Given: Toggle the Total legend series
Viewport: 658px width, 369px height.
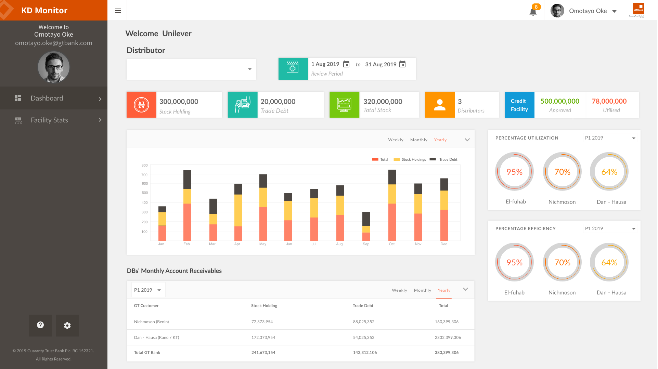Looking at the screenshot, I should pyautogui.click(x=380, y=159).
